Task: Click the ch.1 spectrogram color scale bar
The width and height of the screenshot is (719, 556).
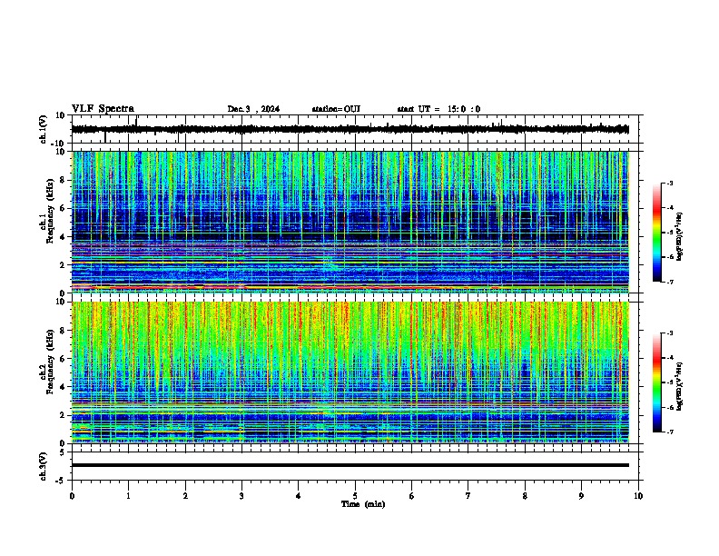Action: pyautogui.click(x=657, y=233)
